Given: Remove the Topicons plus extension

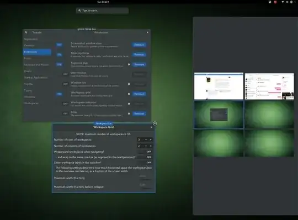Looking at the screenshot, I should [x=139, y=65].
